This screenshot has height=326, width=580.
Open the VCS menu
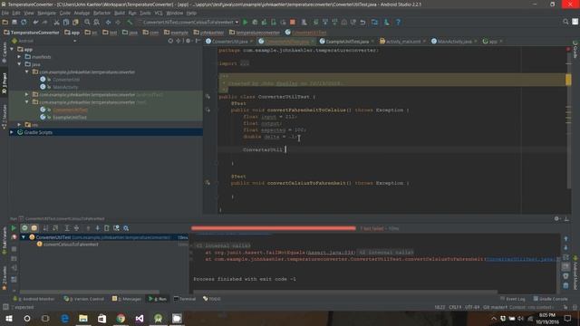pyautogui.click(x=159, y=13)
